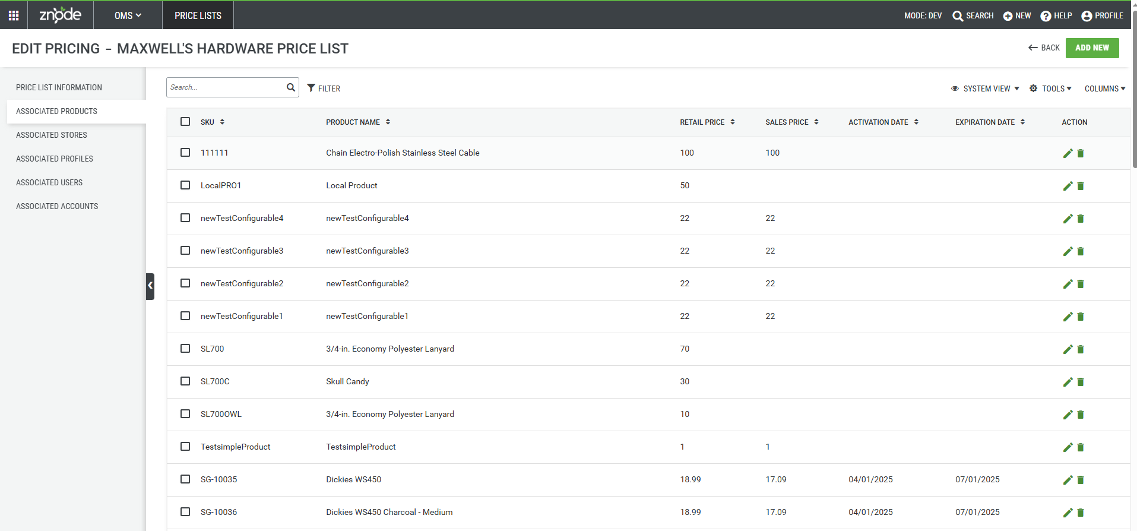The image size is (1137, 531).
Task: Click the search magnifier icon in search box
Action: [x=291, y=87]
